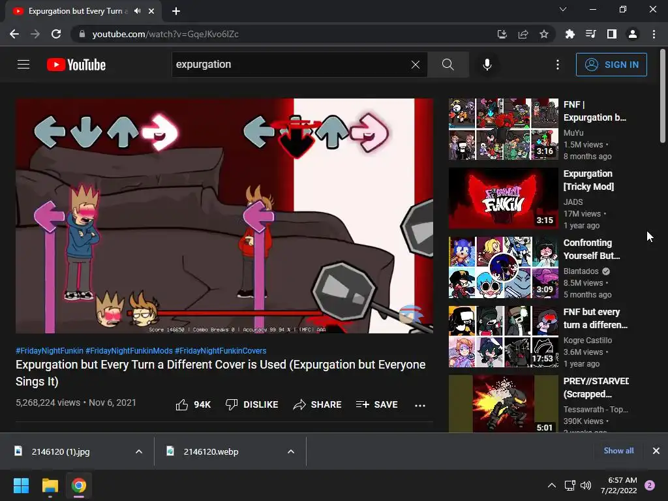668x501 pixels.
Task: Share this page from address bar
Action: click(x=523, y=34)
